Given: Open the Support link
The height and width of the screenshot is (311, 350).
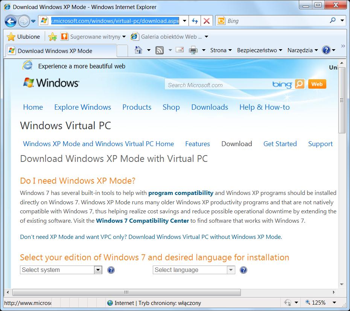Looking at the screenshot, I should tap(320, 144).
